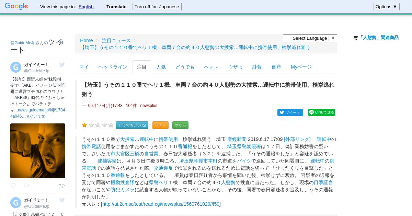Open the Twitter widget info icon

61,43
